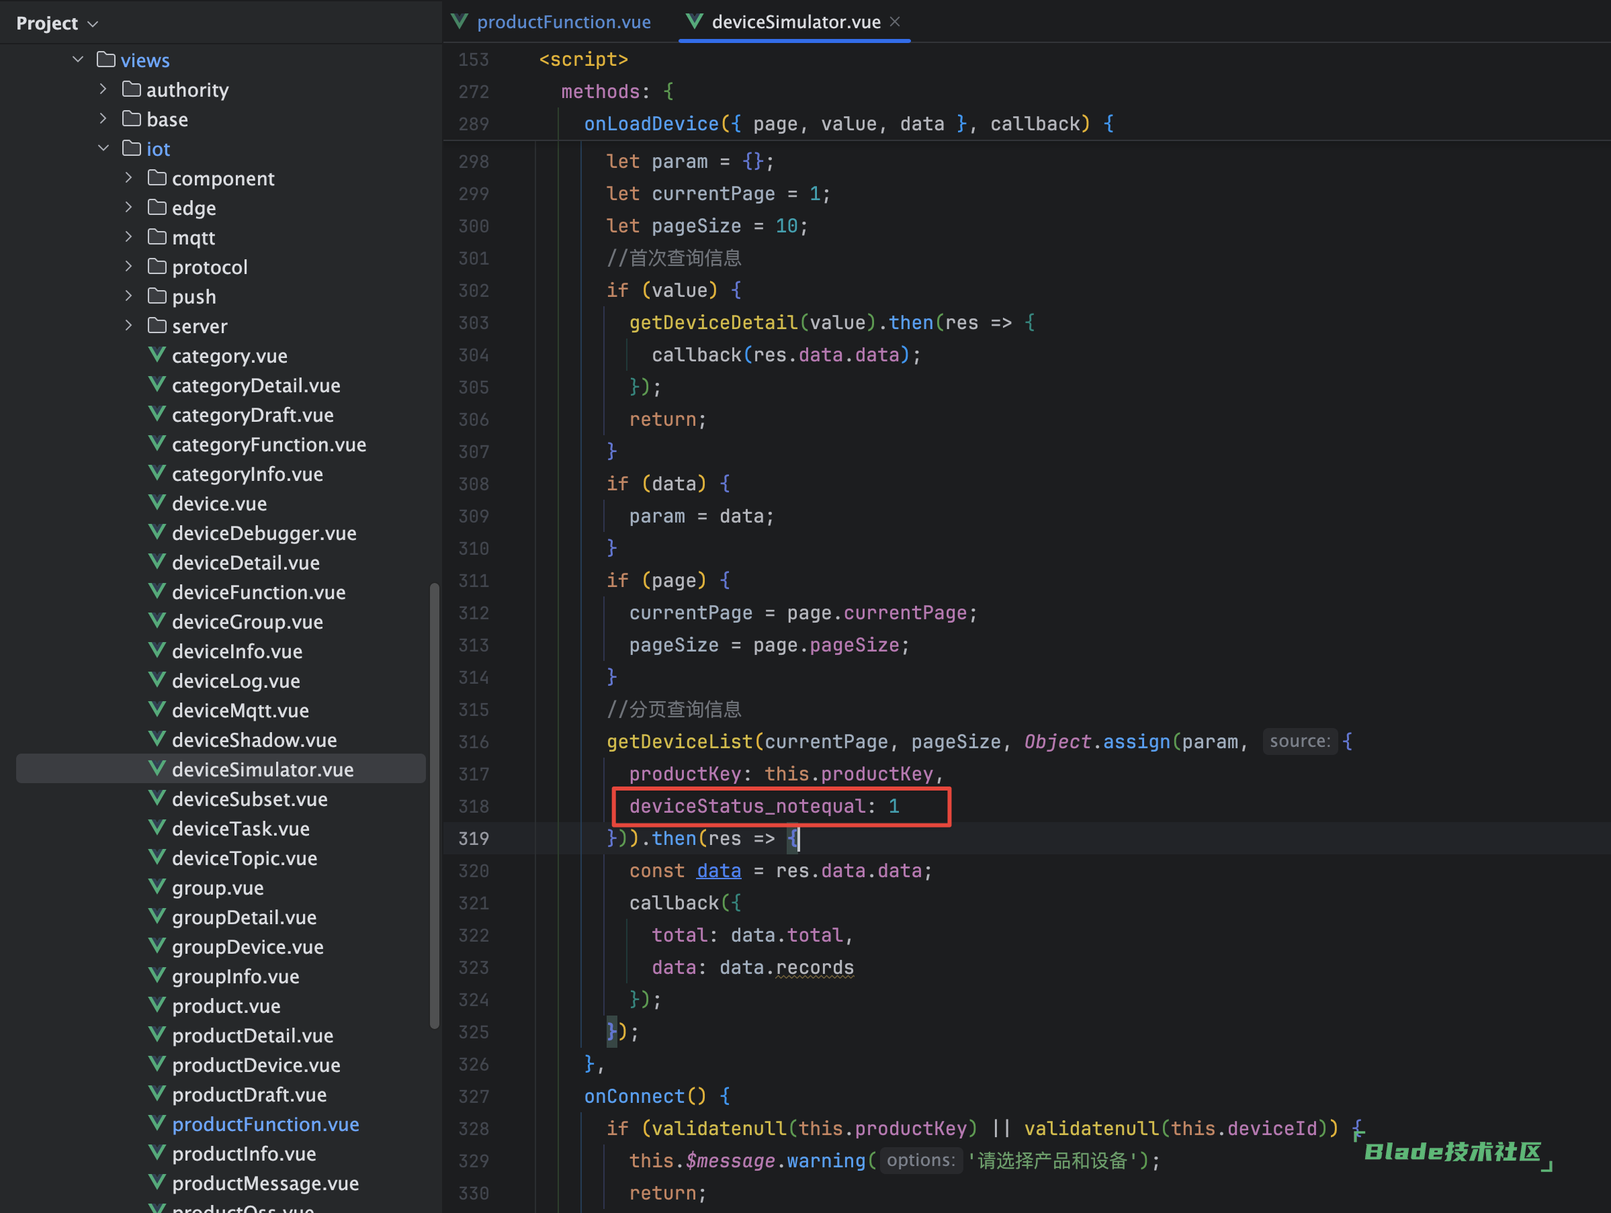Click the views folder icon

[105, 59]
